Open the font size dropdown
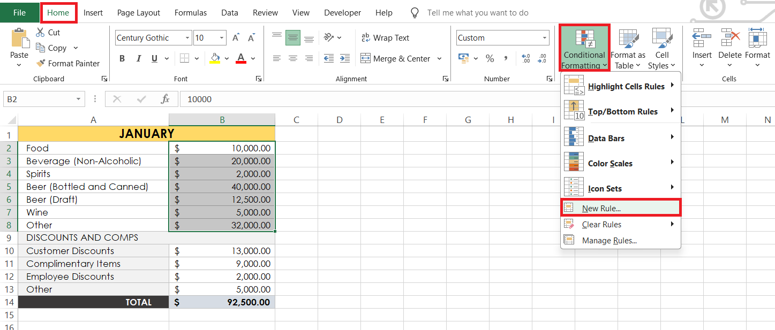 click(x=222, y=38)
